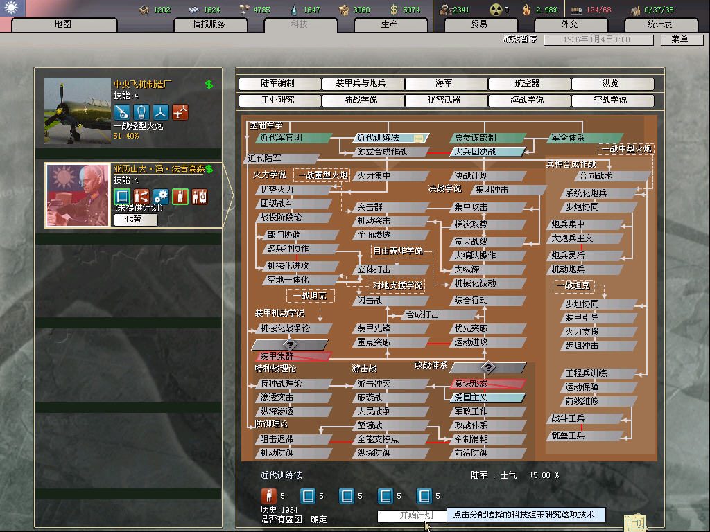710x532 pixels.
Task: Switch to the 航空器 tech category
Action: coord(529,84)
